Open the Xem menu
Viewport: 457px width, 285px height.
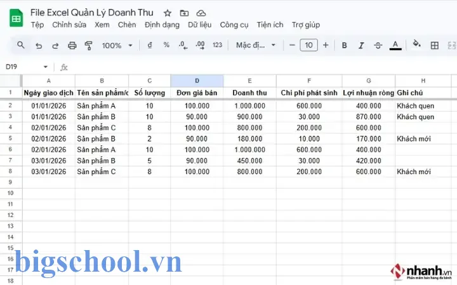102,25
